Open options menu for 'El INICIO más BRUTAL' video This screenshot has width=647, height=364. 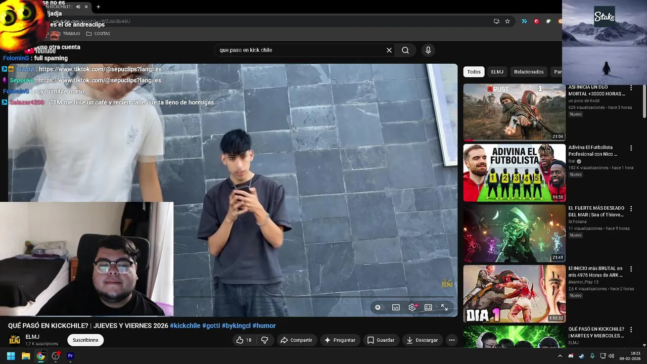tap(631, 269)
